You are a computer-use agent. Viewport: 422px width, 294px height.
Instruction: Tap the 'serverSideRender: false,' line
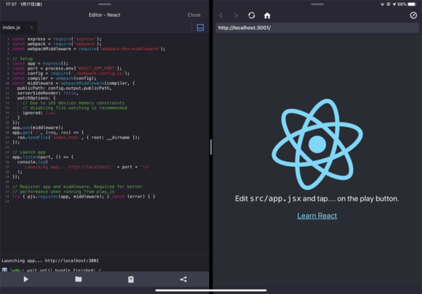[47, 93]
